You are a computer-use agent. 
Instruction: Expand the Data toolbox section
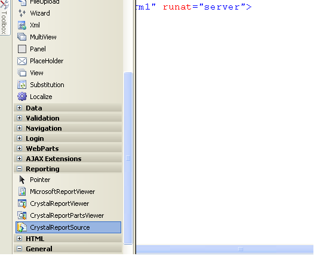tap(20, 108)
